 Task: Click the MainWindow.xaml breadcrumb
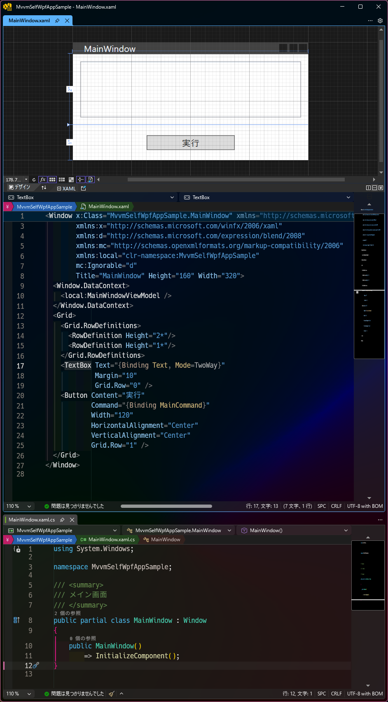[105, 207]
